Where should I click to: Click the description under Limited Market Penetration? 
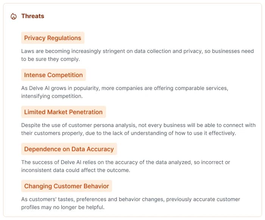coord(138,129)
